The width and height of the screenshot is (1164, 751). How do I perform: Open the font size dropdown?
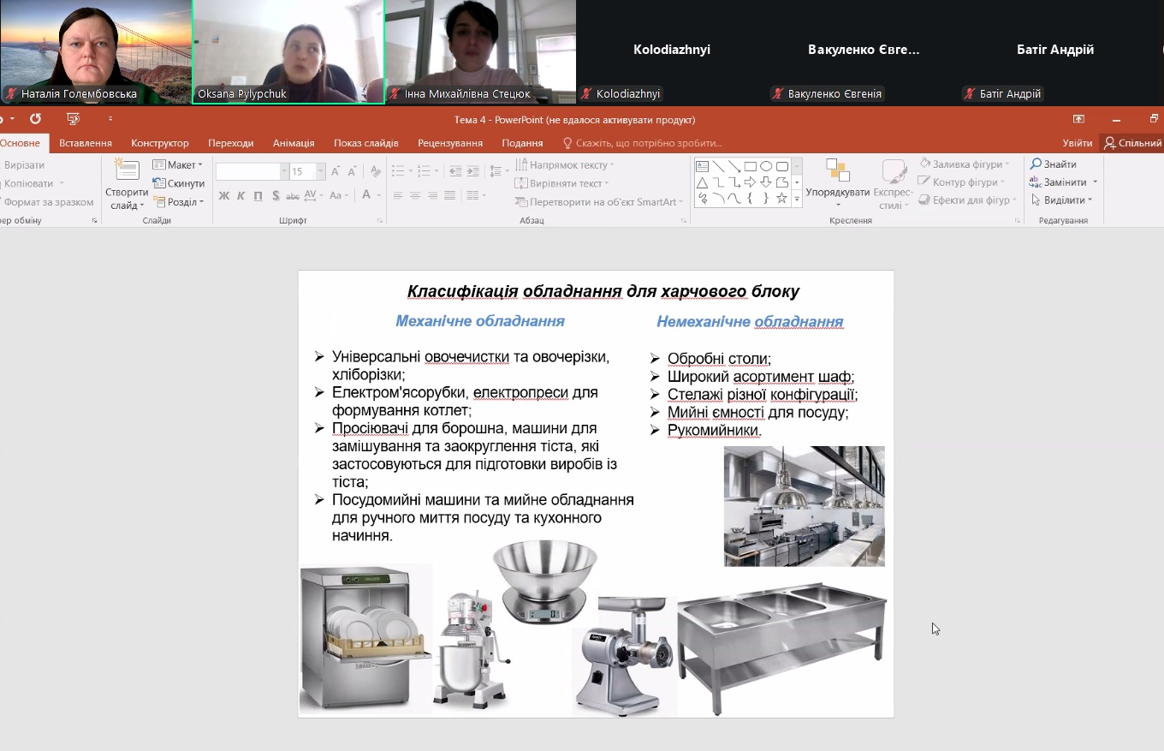coord(321,172)
